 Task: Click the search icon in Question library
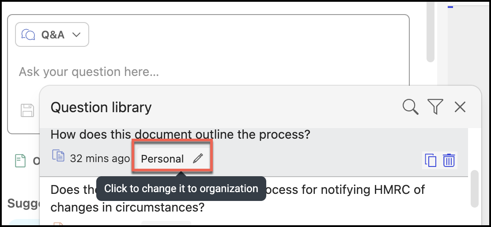[410, 107]
